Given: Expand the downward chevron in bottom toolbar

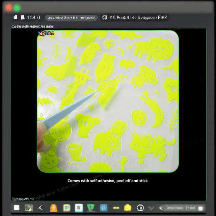Looking at the screenshot, I should 151,208.
